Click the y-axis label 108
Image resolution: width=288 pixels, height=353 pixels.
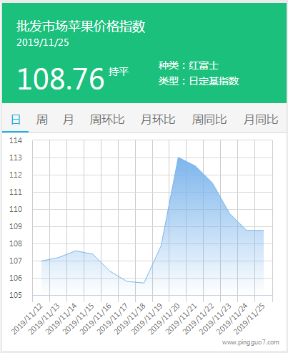(16, 243)
